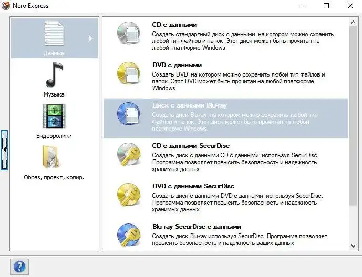Click description 'Создать диск Blu-ray используя SecurDisc'

[240, 240]
